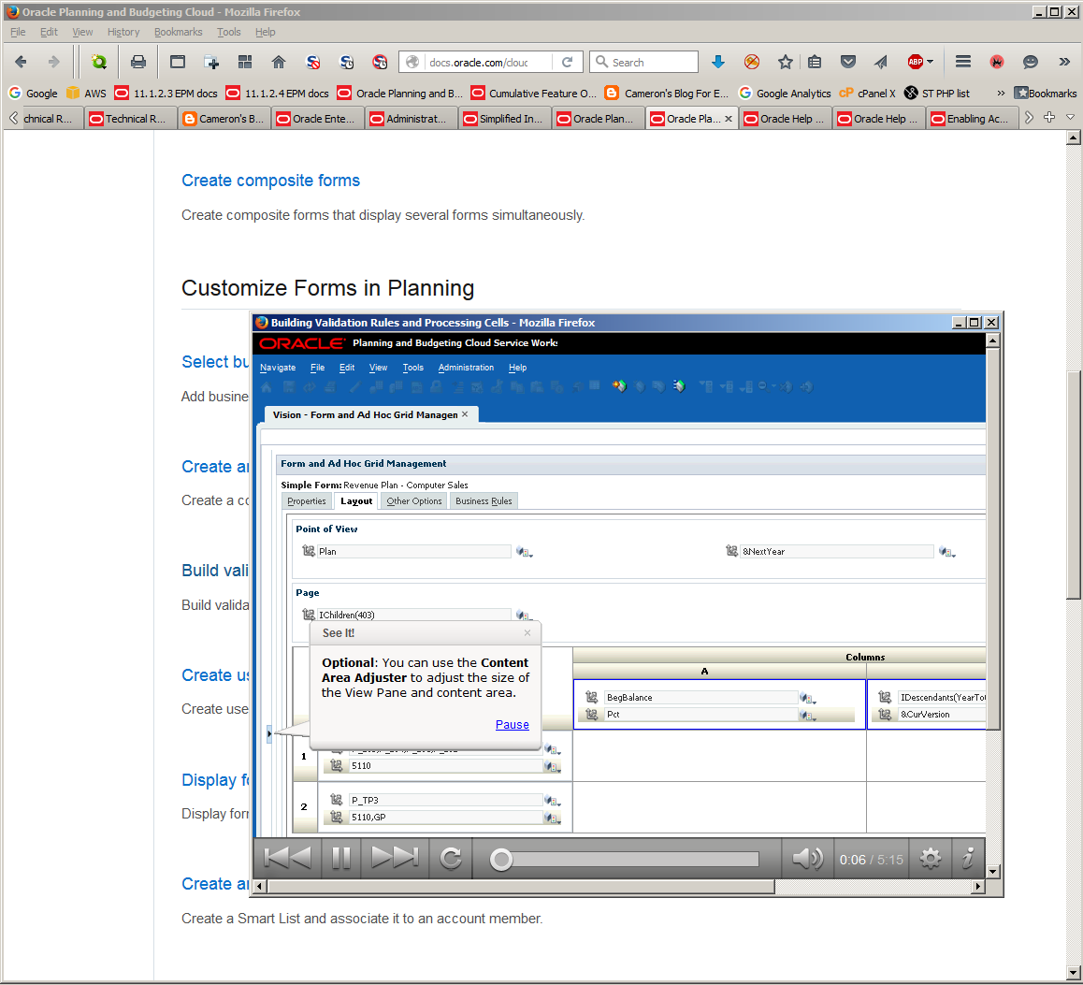The image size is (1083, 985).
Task: Open the History menu
Action: click(123, 32)
